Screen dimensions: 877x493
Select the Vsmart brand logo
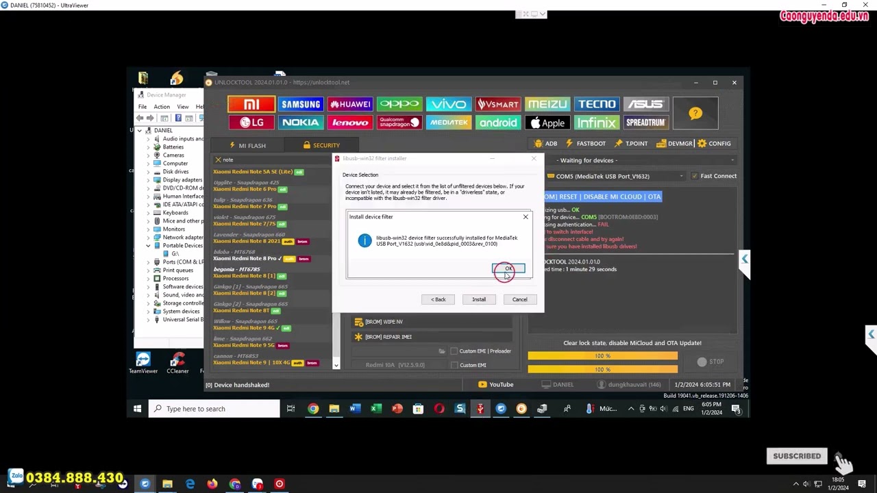click(498, 104)
